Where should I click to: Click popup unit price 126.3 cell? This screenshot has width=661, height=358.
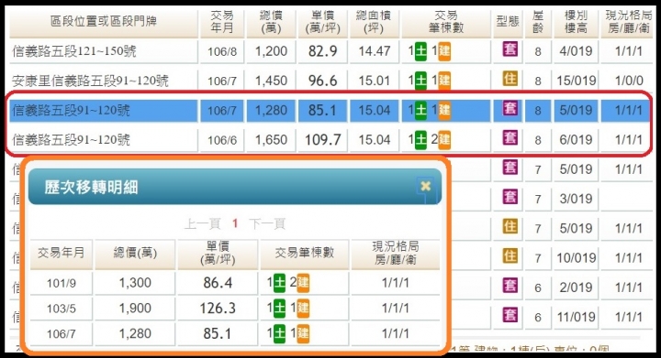pyautogui.click(x=218, y=309)
